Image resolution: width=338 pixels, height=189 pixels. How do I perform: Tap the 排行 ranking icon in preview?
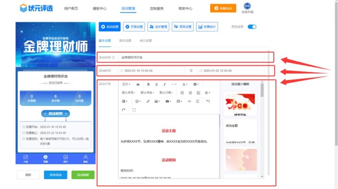[x=65, y=158]
